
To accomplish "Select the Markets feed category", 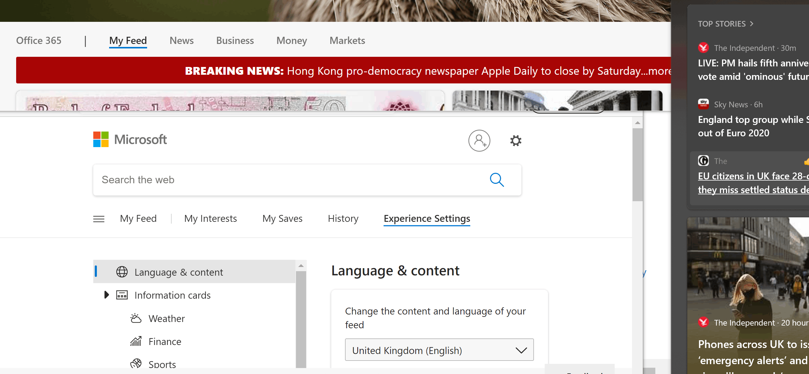I will tap(347, 40).
